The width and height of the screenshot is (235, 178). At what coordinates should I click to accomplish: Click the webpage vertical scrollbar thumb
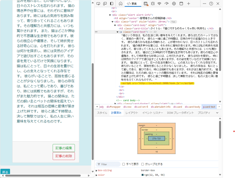[x=93, y=112]
